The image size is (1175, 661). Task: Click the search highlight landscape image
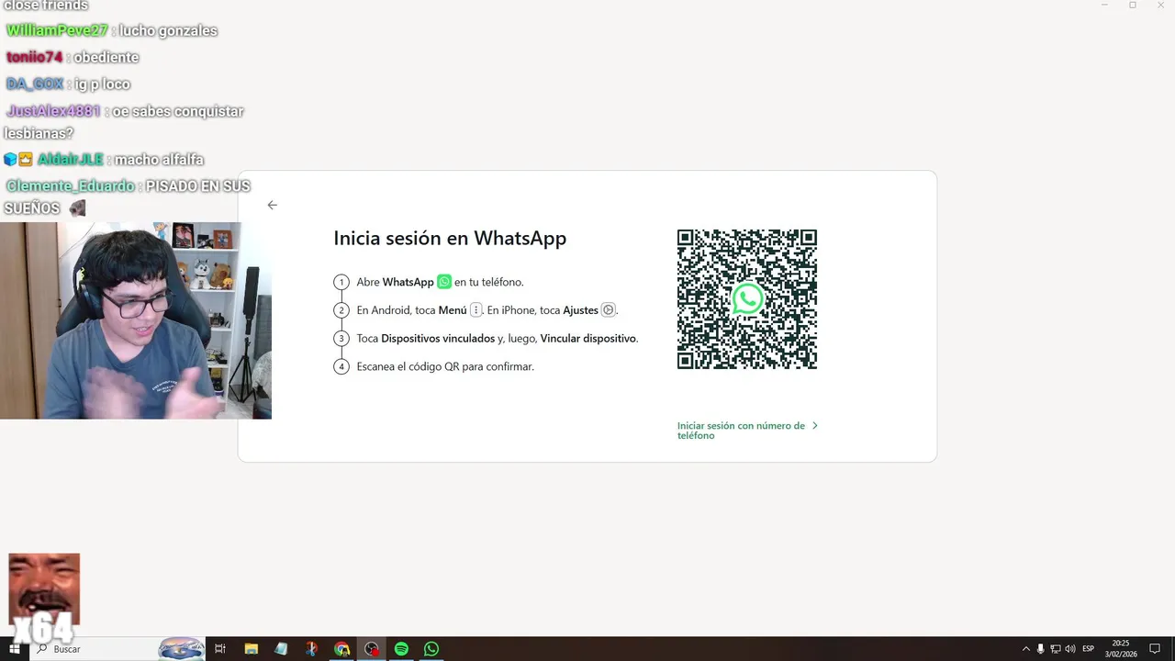tap(182, 649)
